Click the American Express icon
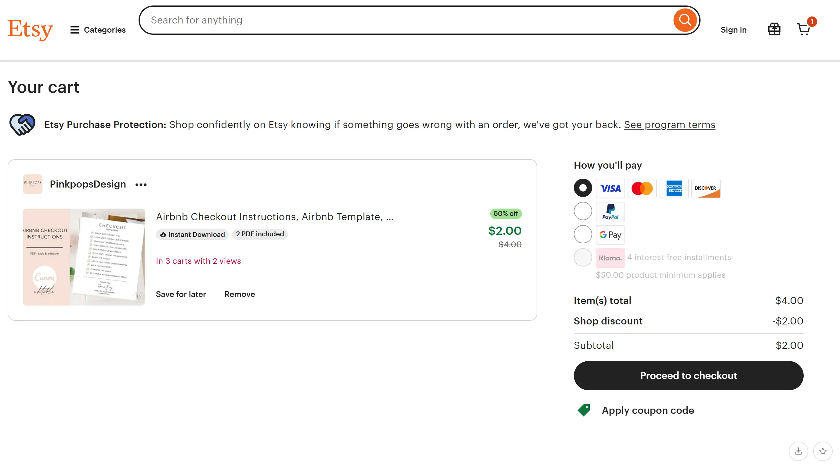 674,188
